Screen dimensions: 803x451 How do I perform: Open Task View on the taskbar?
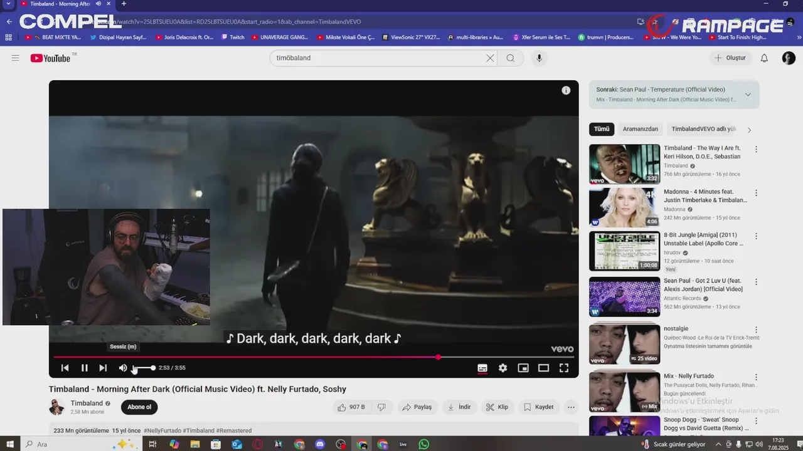[x=152, y=444]
